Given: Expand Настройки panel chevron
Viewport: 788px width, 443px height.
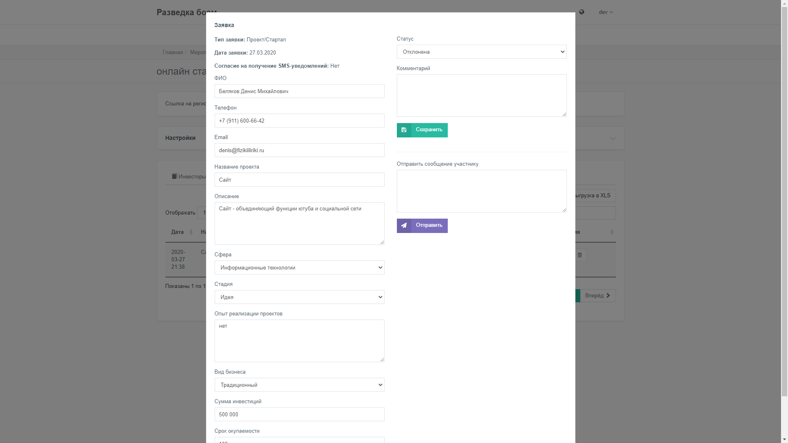Looking at the screenshot, I should pyautogui.click(x=613, y=139).
